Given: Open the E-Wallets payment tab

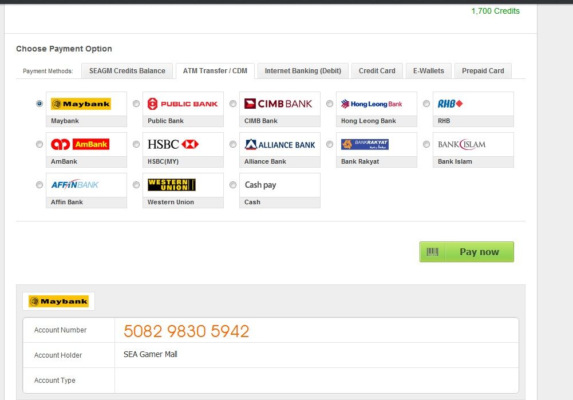Looking at the screenshot, I should (x=429, y=71).
